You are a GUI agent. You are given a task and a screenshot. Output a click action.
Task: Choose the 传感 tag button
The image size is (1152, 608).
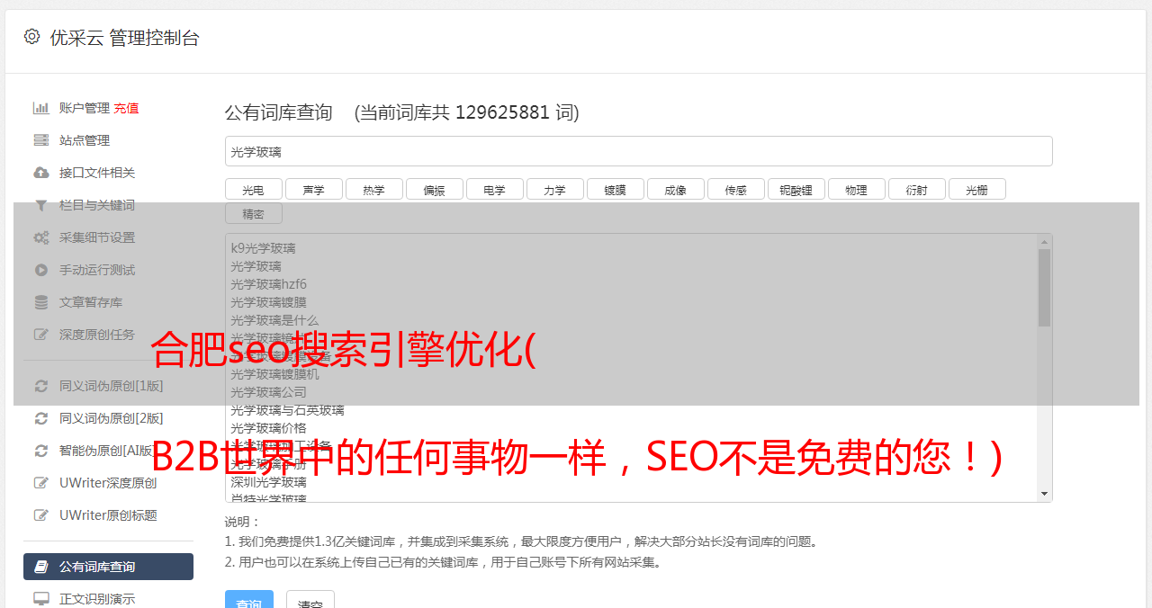(735, 189)
